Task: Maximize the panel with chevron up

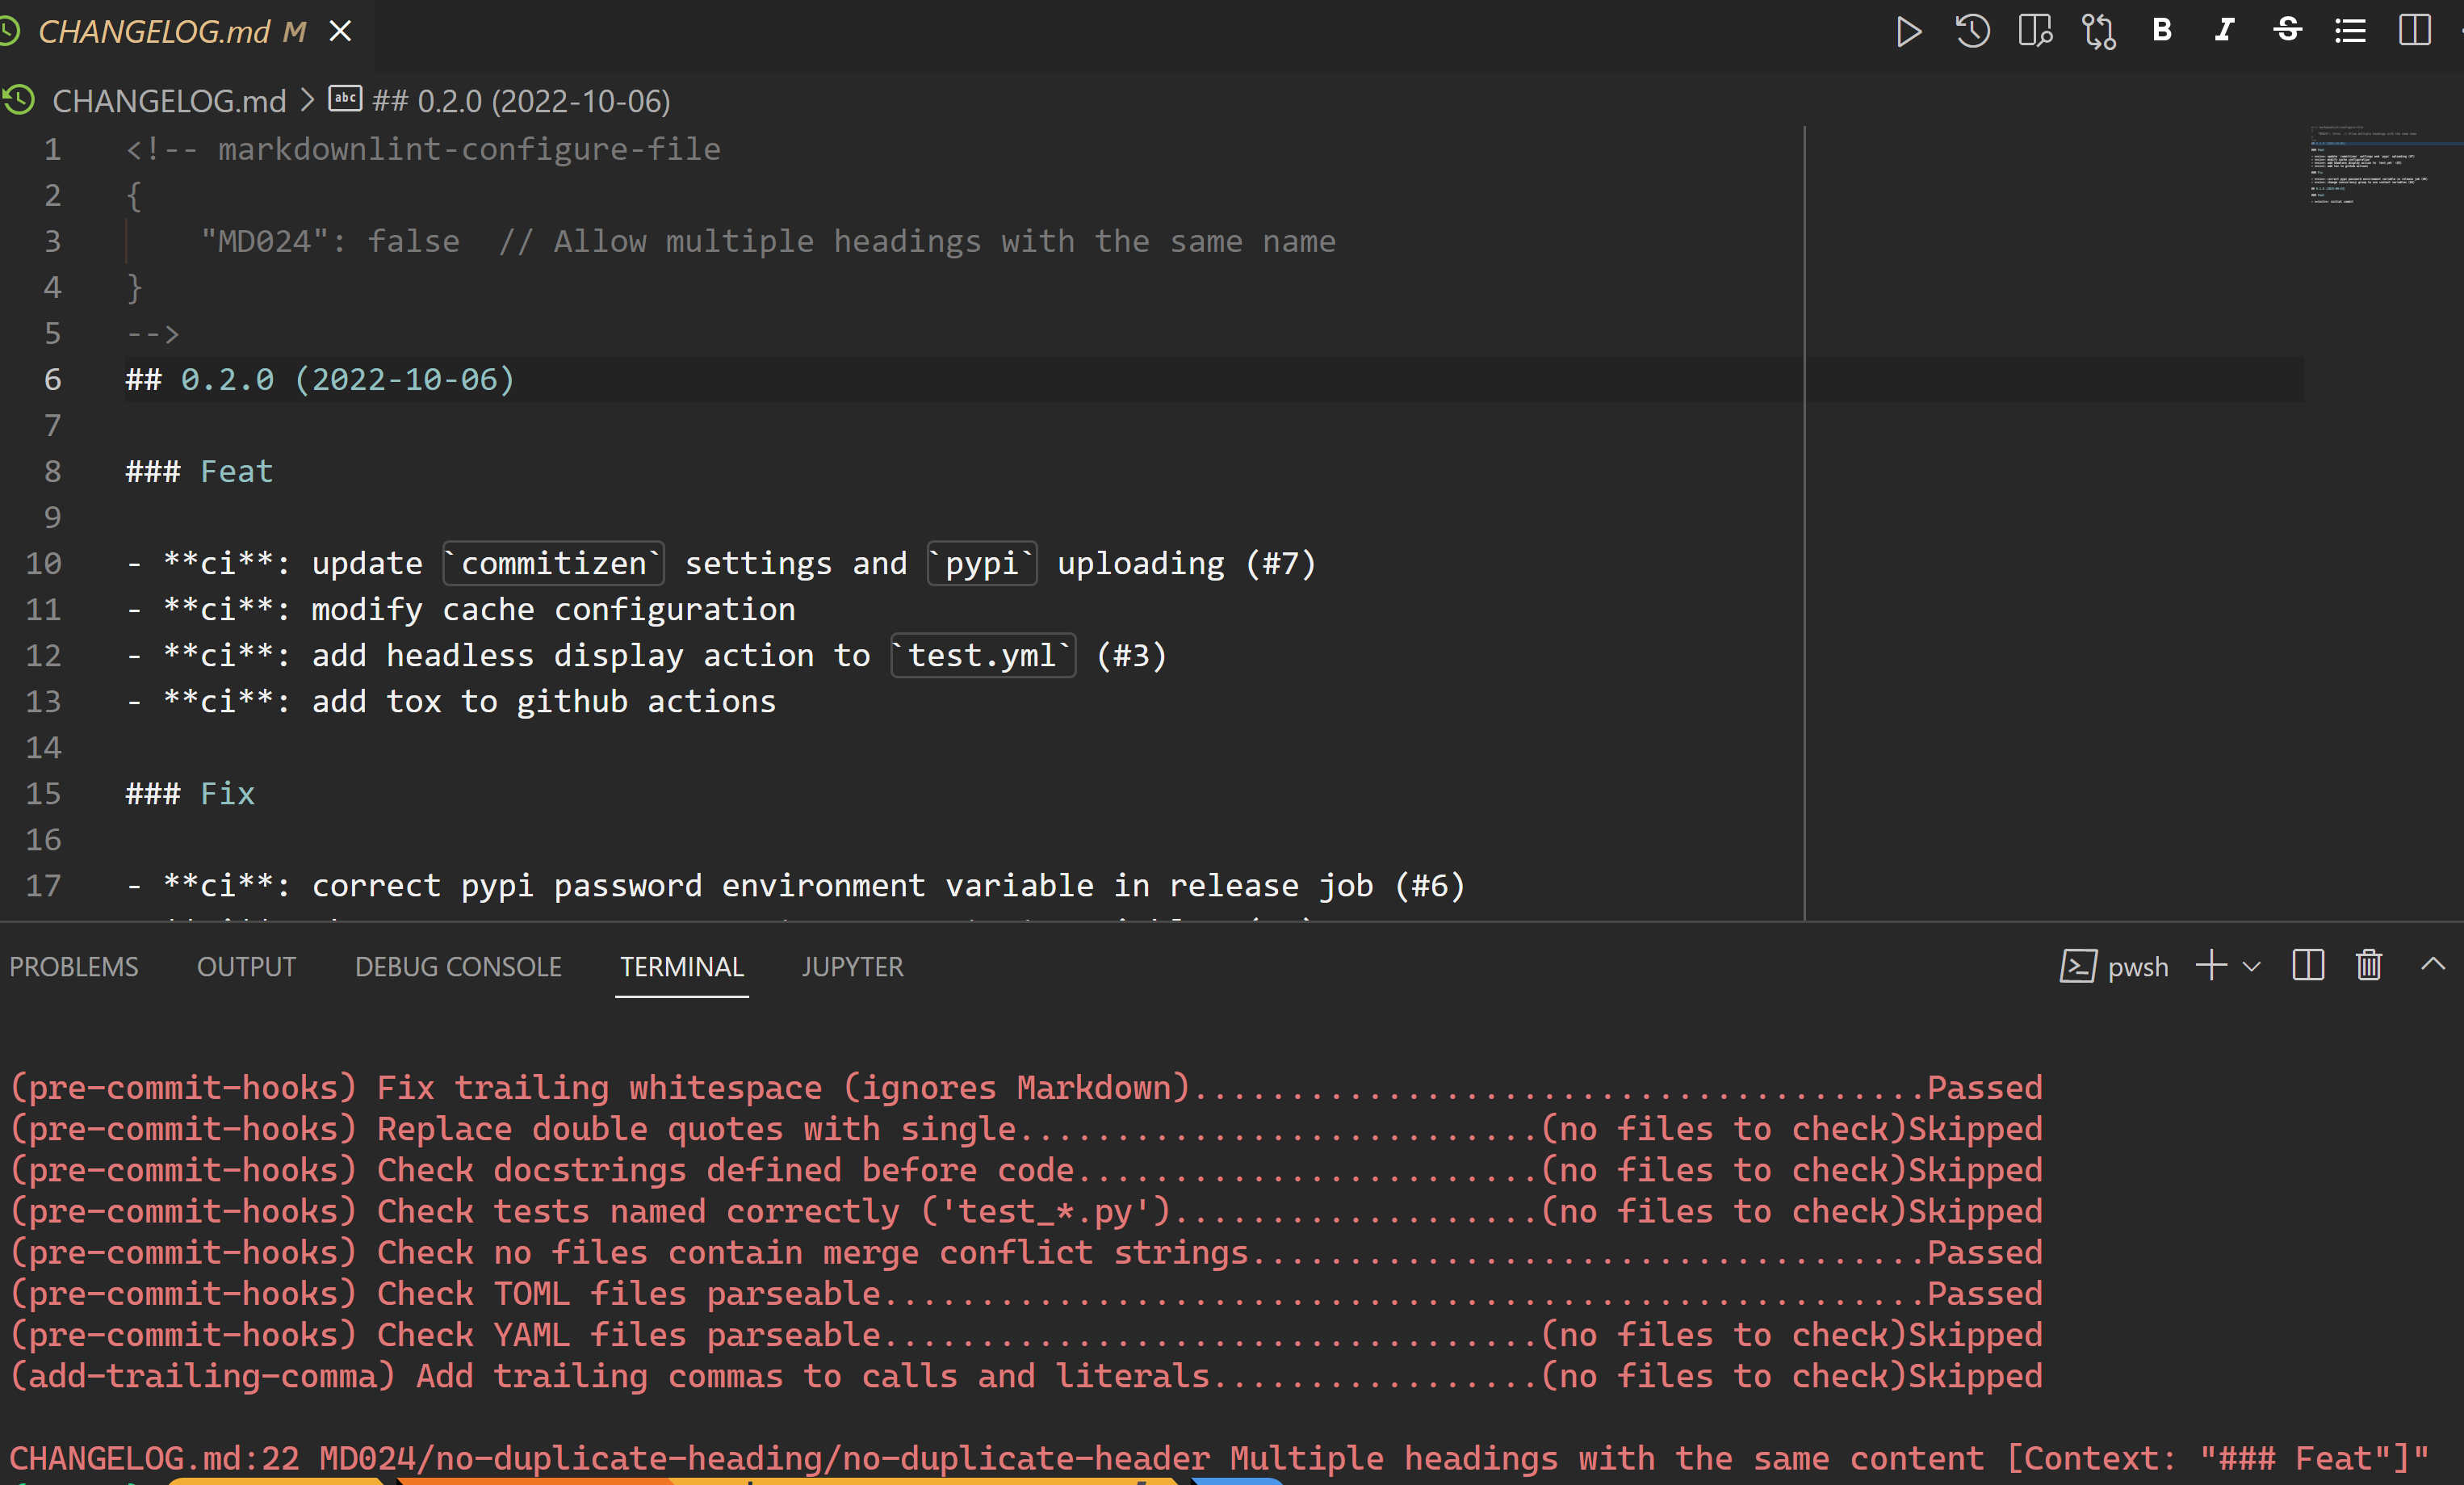Action: click(x=2433, y=964)
